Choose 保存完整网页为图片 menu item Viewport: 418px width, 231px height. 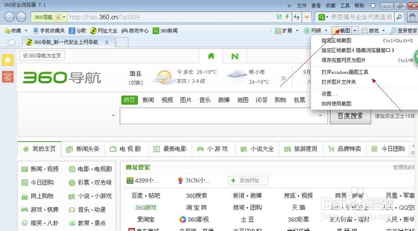coord(364,60)
